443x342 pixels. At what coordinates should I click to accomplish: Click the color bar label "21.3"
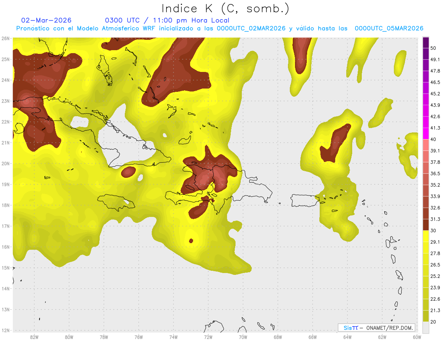point(436,310)
